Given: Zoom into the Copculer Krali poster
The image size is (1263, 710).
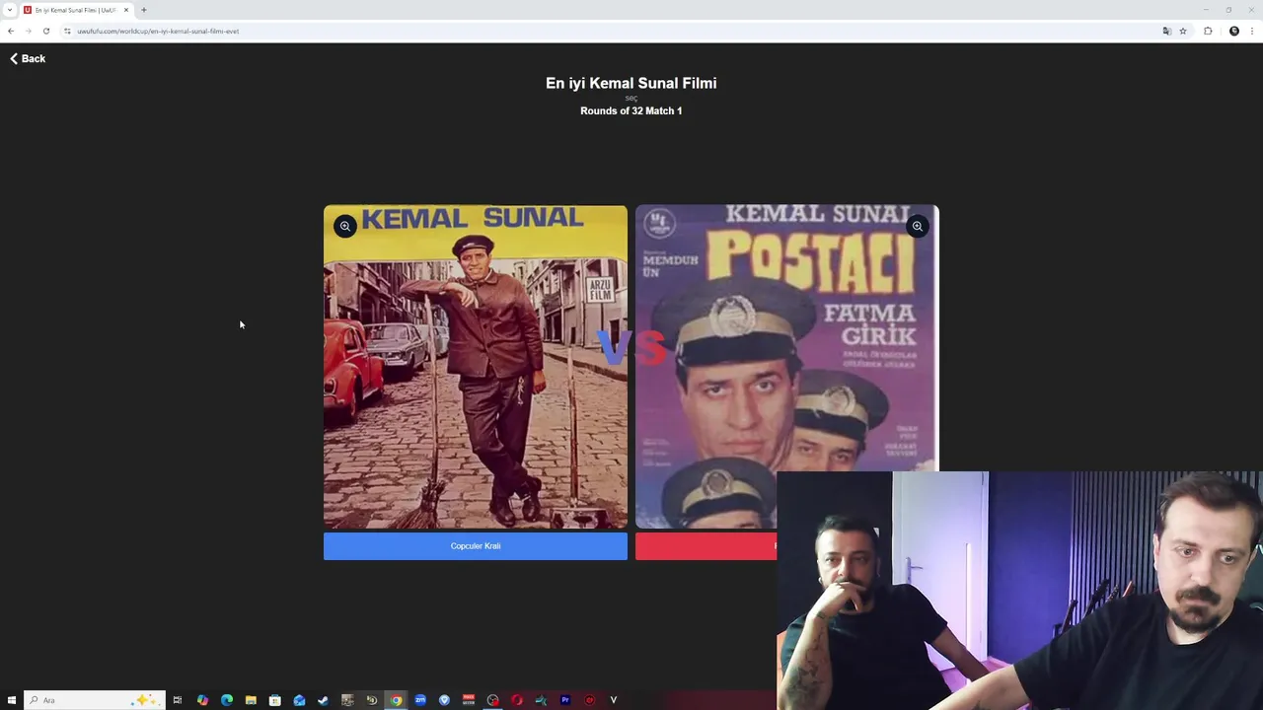Looking at the screenshot, I should click(345, 227).
